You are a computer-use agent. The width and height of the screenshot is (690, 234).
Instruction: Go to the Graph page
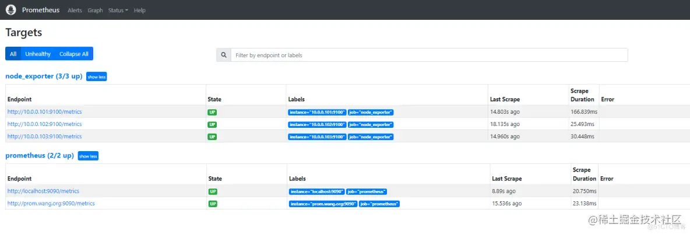tap(95, 10)
